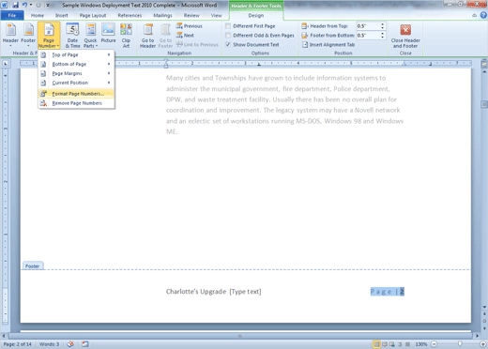Switch to Print Layout view icon
488x349 pixels.
(376, 344)
